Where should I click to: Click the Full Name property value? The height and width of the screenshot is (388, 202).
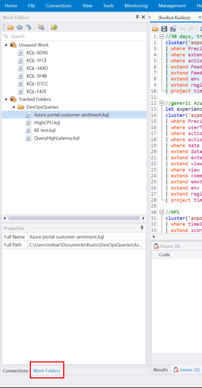(x=87, y=237)
